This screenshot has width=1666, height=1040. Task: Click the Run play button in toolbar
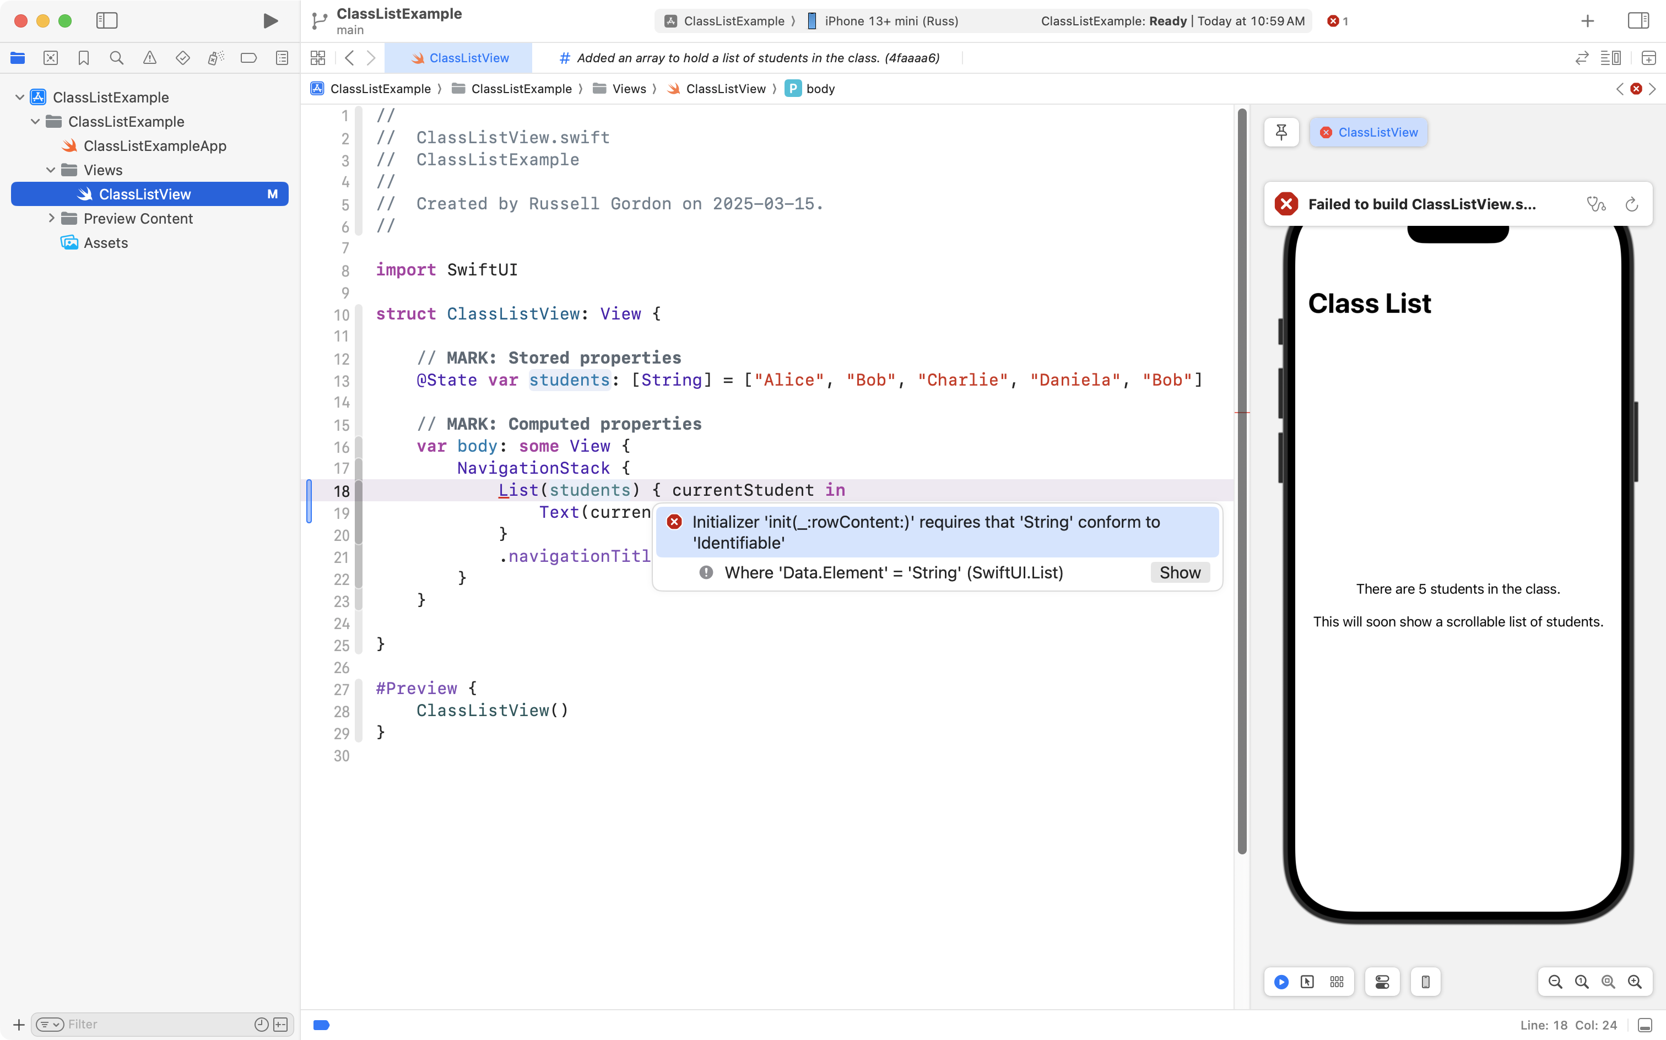[271, 20]
